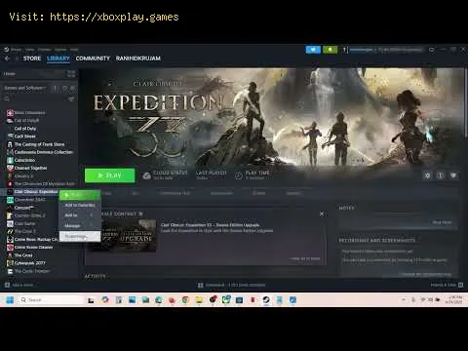Click the Cyberpunk 2077 game icon
This screenshot has width=468, height=351.
(x=10, y=263)
